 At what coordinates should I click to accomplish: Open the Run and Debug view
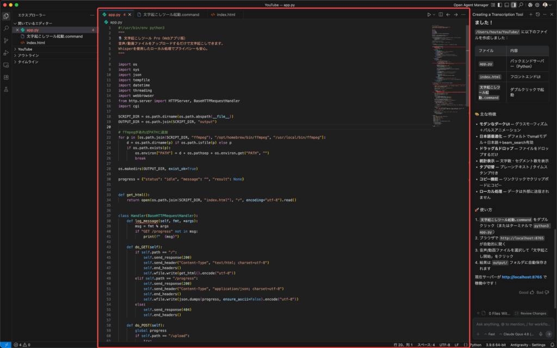tap(6, 52)
